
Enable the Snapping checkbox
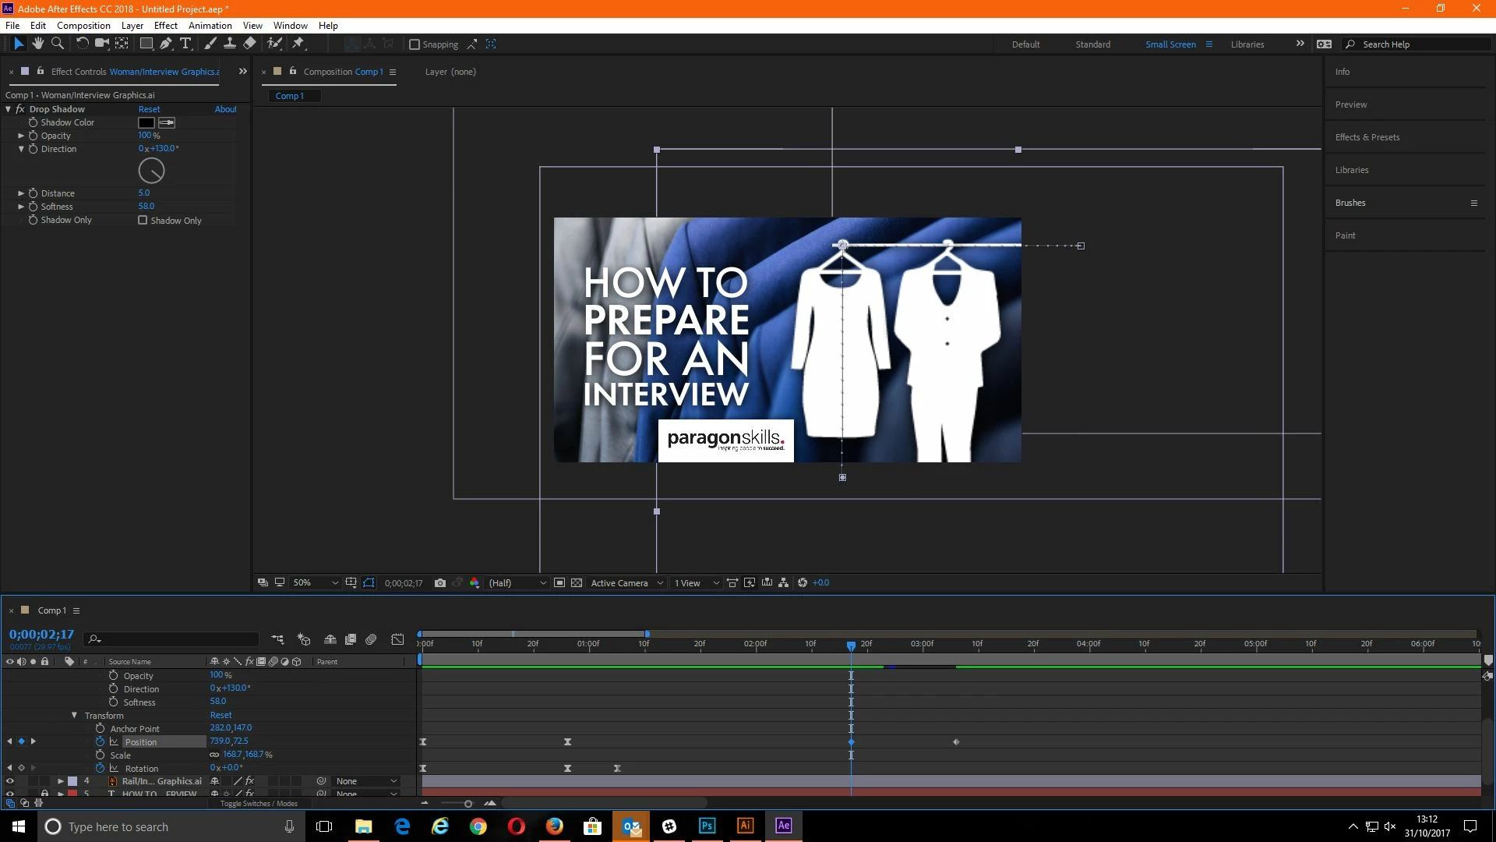[415, 44]
